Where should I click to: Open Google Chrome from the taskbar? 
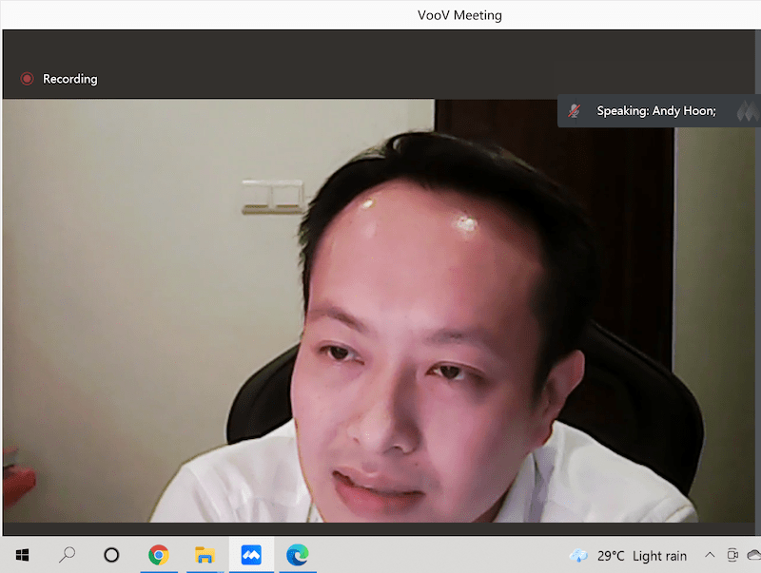tap(158, 555)
